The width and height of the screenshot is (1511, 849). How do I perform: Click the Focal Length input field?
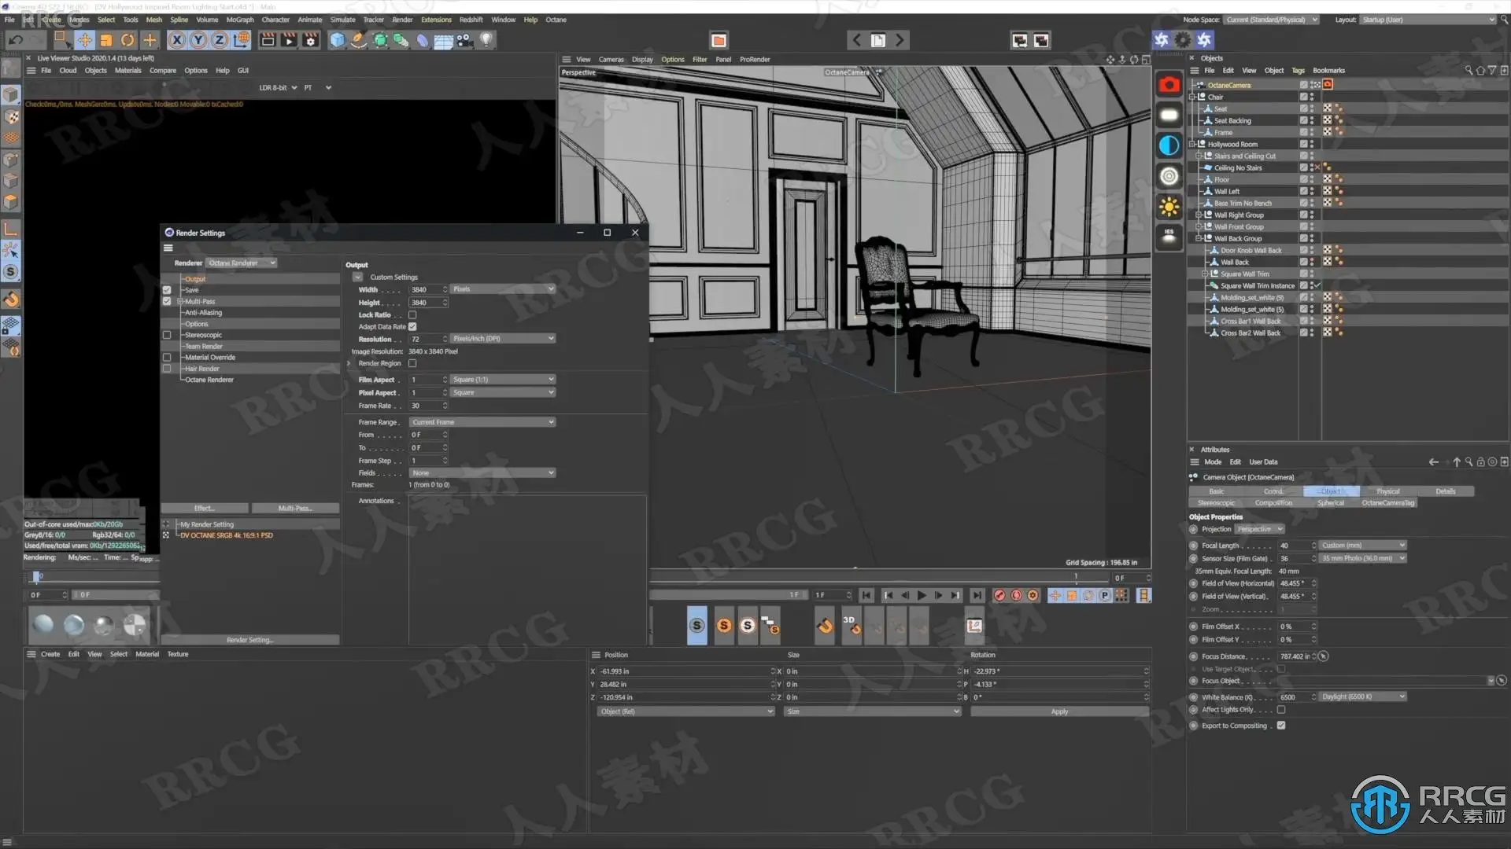pyautogui.click(x=1294, y=546)
